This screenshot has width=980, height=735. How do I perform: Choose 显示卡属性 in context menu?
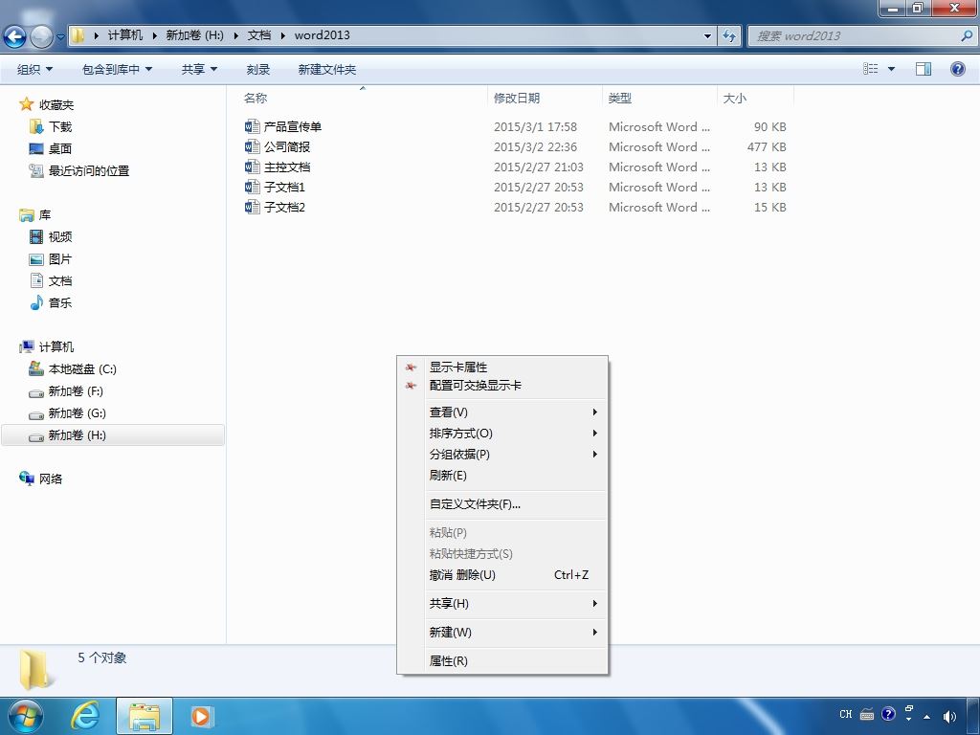tap(501, 367)
